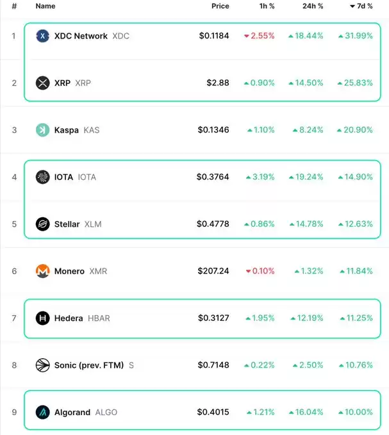Click the IOTA coin logo
The image size is (389, 435).
(x=43, y=177)
